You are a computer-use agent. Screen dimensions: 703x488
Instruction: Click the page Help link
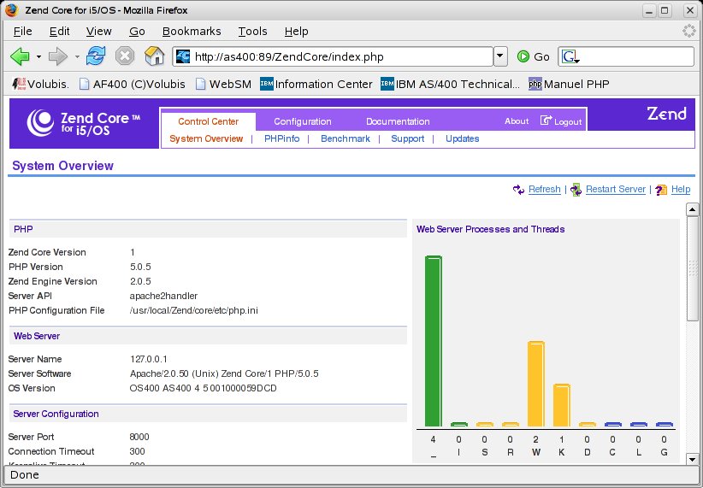tap(681, 190)
